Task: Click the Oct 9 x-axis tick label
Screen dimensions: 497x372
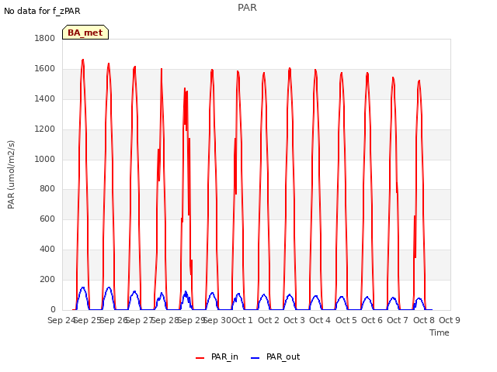Action: click(450, 320)
